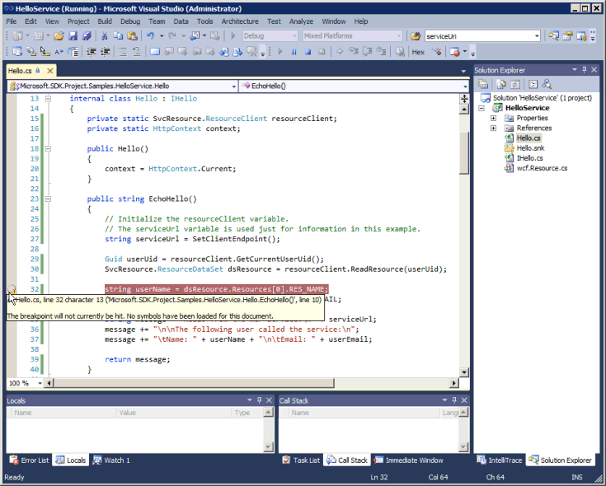This screenshot has height=486, width=606.
Task: Collapse the Hello class outline on line 13
Action: [48, 98]
